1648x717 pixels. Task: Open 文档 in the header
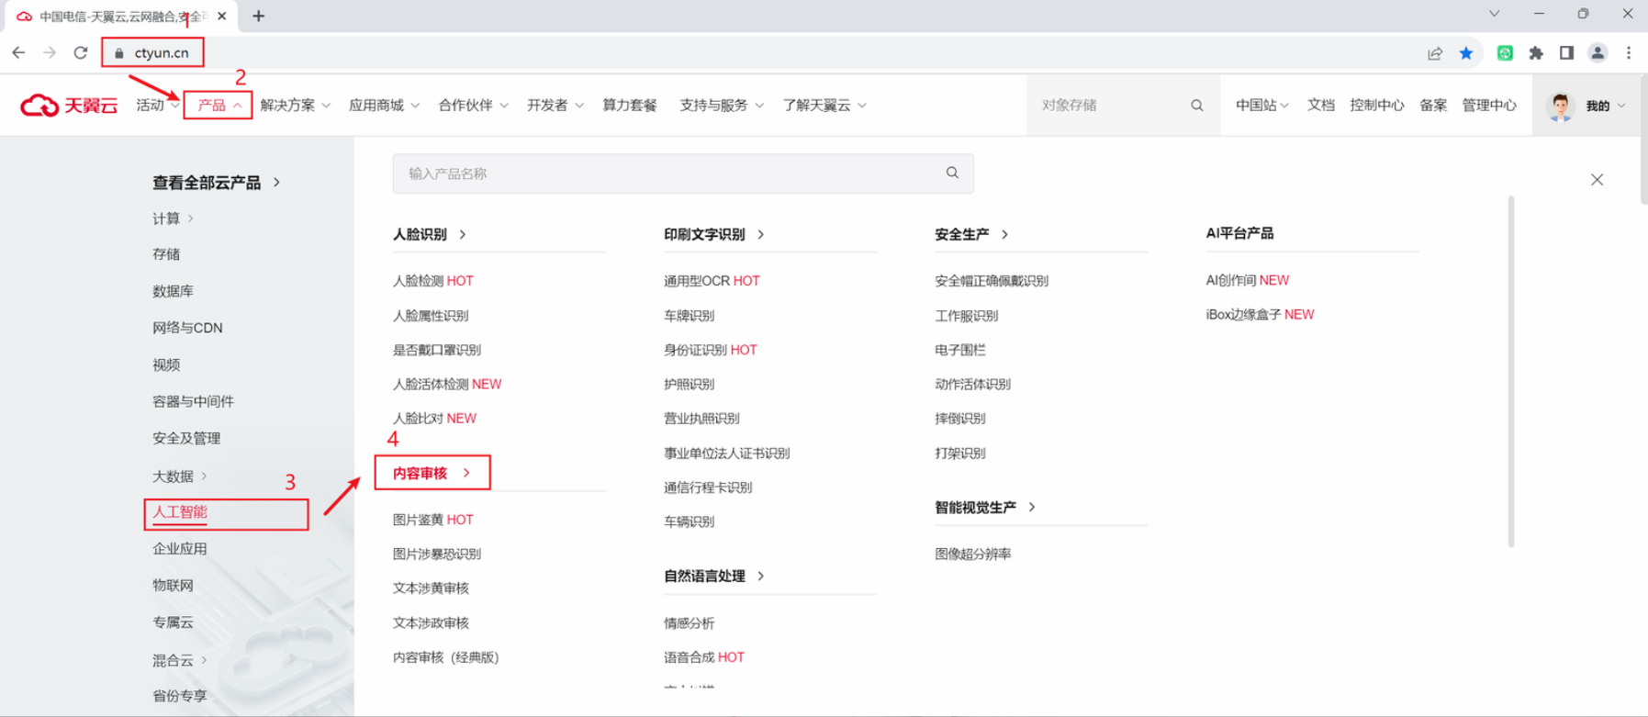click(x=1321, y=106)
